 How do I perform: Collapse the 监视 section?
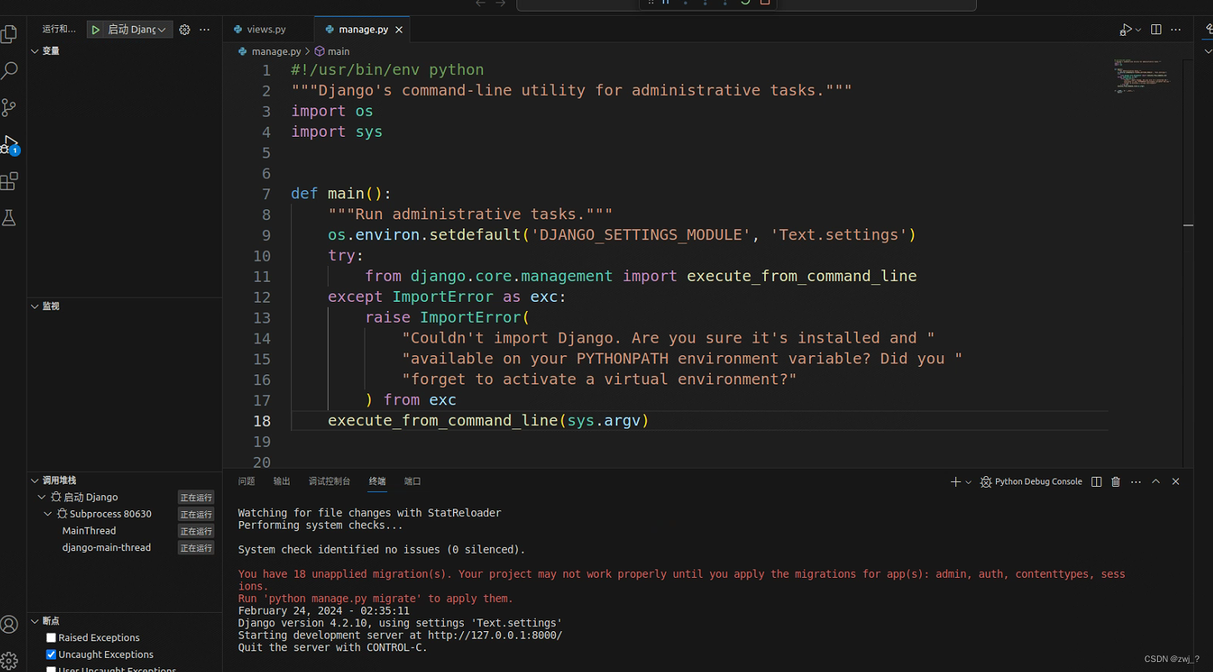point(35,306)
